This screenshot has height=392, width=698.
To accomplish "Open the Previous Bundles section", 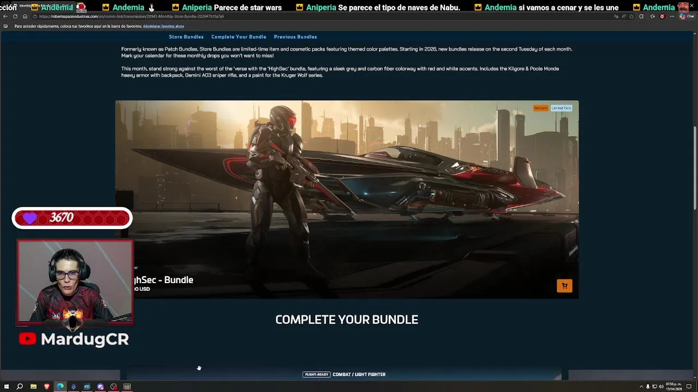I will coord(295,36).
